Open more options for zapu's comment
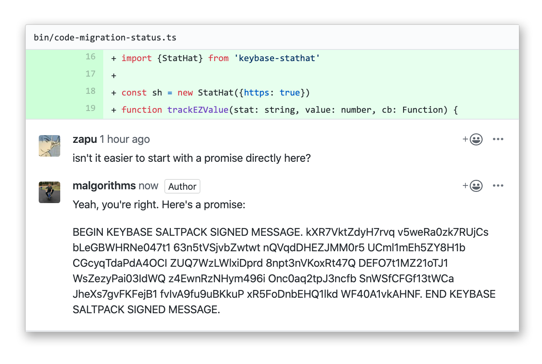Image resolution: width=542 pixels, height=364 pixels. point(498,139)
